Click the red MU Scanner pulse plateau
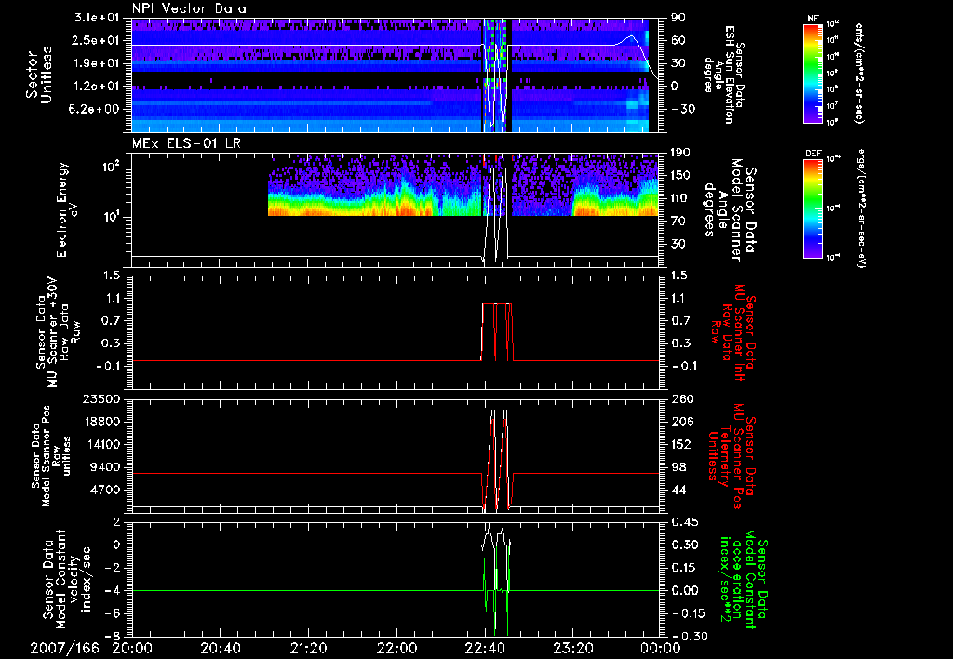Viewport: 953px width, 659px height. pos(497,303)
